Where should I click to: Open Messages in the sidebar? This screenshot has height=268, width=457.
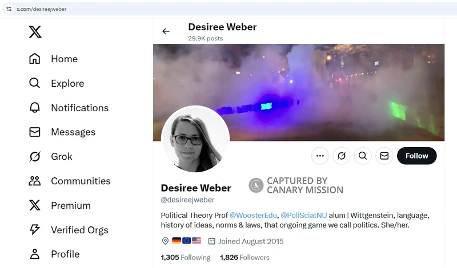pyautogui.click(x=62, y=132)
